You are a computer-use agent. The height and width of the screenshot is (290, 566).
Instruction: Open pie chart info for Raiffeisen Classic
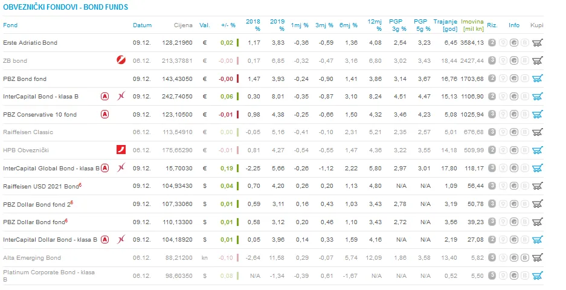(x=514, y=132)
